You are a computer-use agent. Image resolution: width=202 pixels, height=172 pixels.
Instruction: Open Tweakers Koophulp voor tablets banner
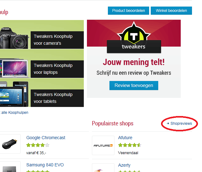pyautogui.click(x=57, y=98)
